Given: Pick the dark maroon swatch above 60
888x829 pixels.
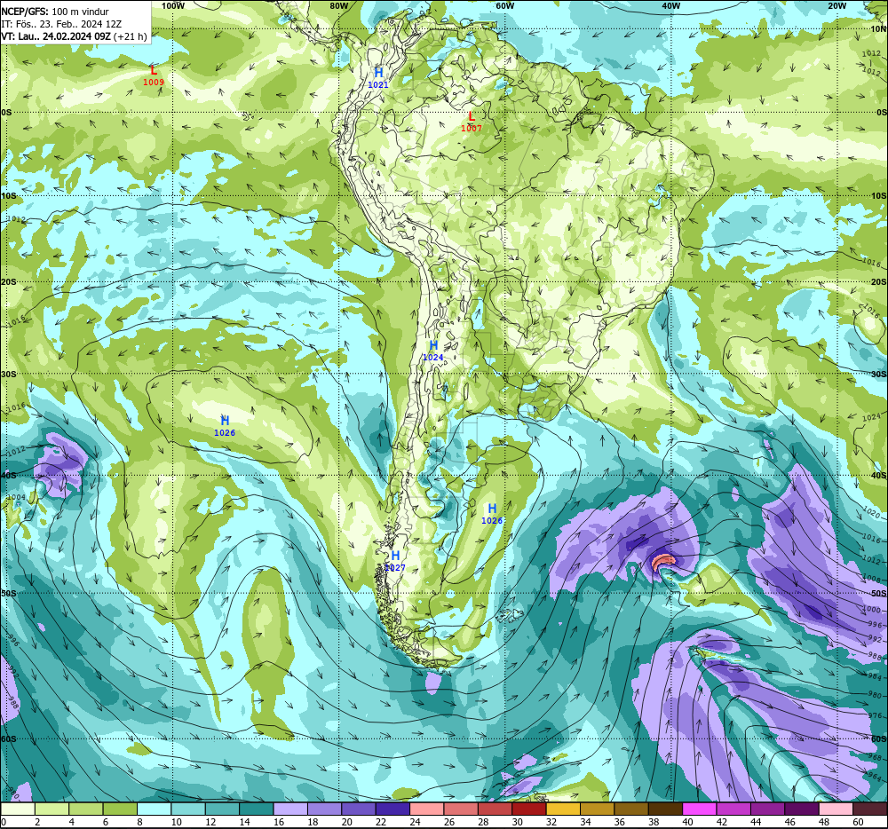Looking at the screenshot, I should coord(870,809).
